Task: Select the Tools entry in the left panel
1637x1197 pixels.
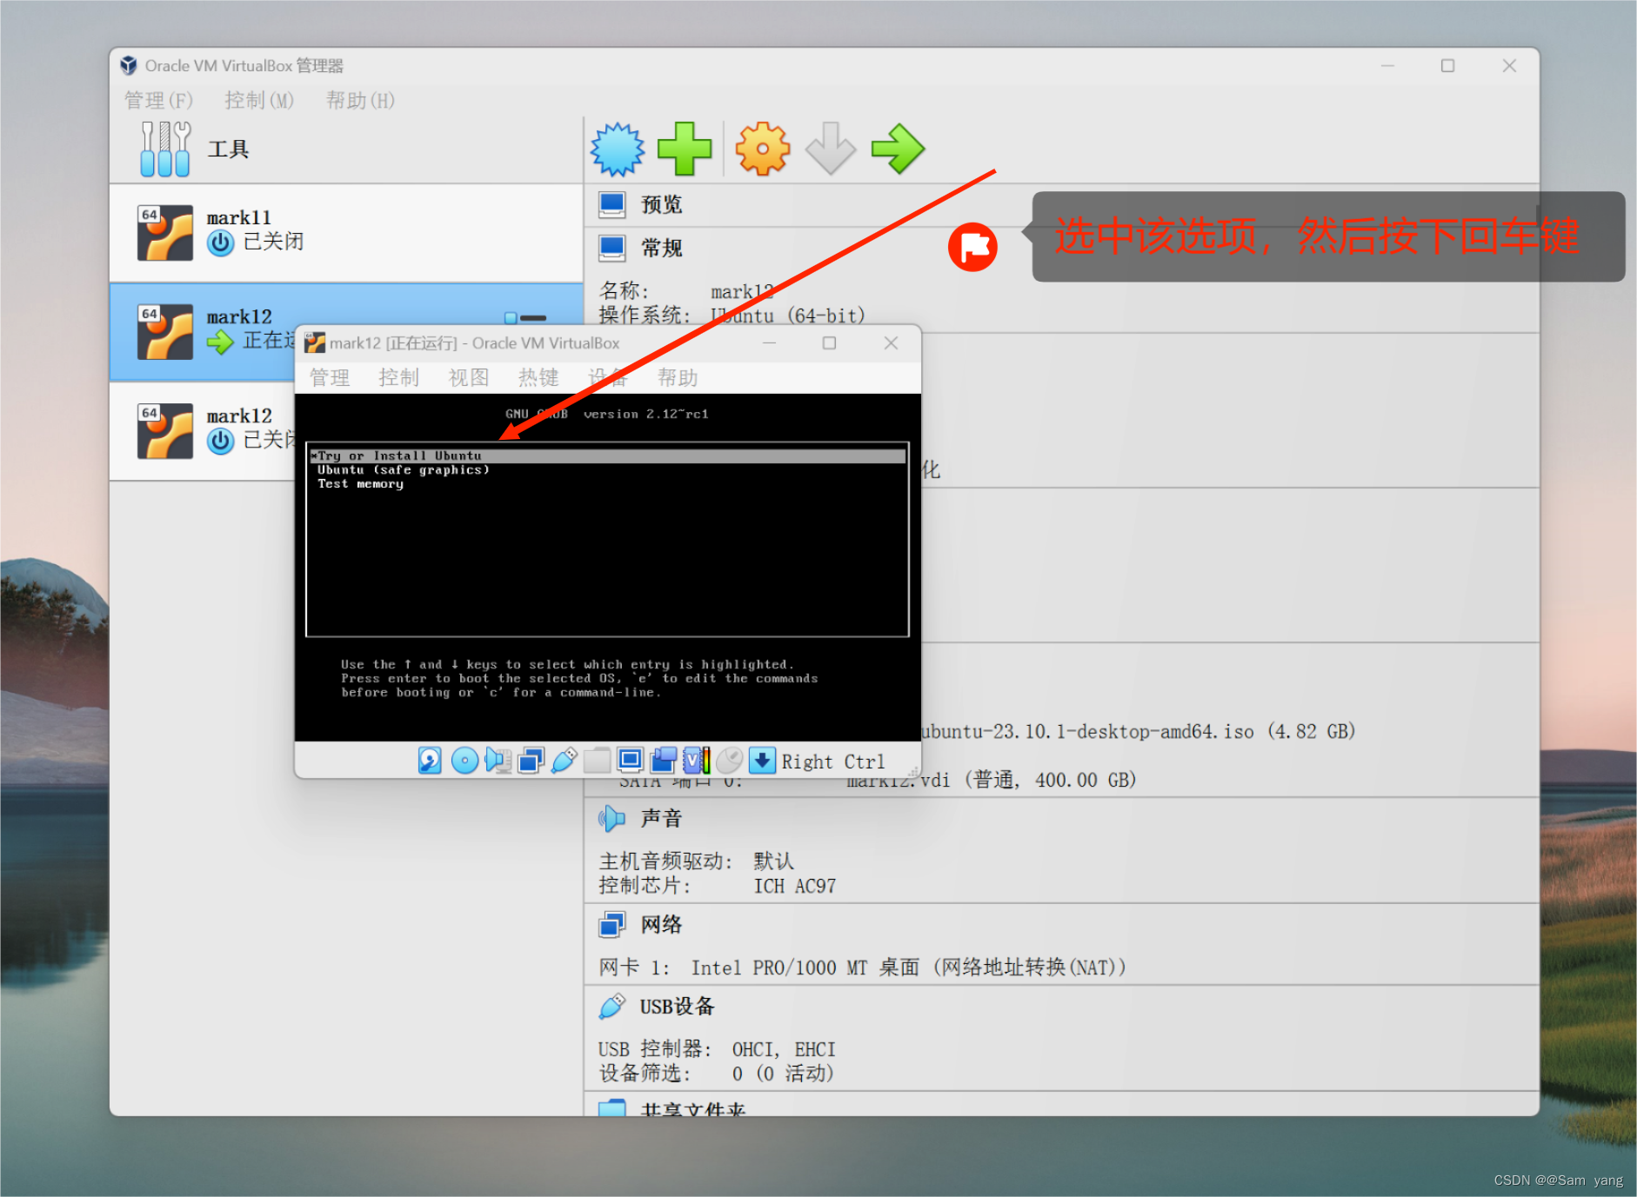Action: tap(346, 150)
